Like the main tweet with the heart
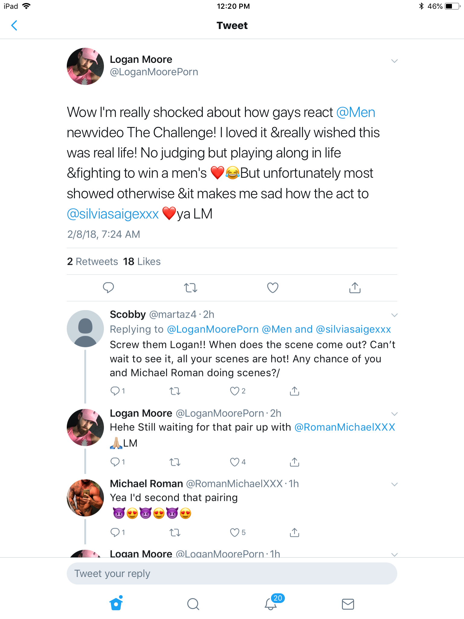The image size is (464, 619). click(x=272, y=288)
